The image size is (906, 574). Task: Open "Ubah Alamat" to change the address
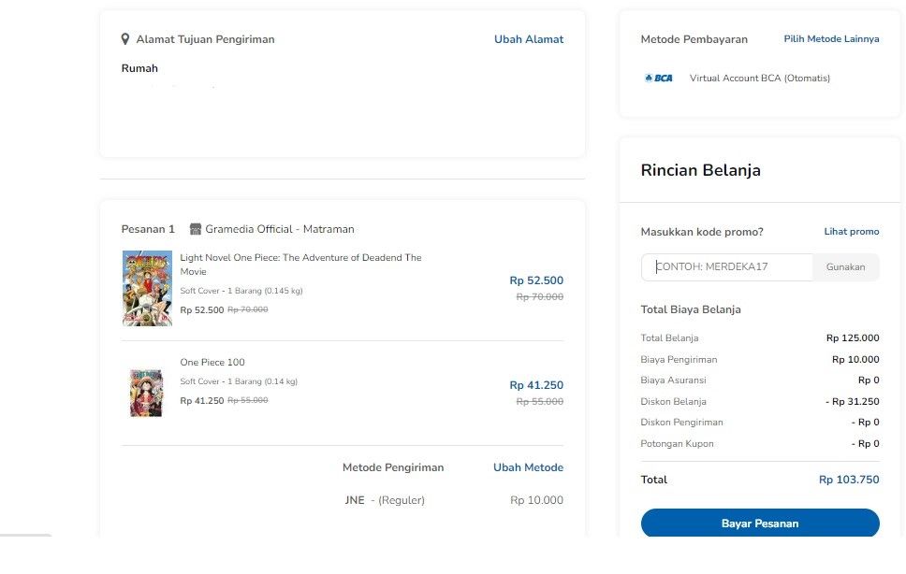pyautogui.click(x=529, y=39)
